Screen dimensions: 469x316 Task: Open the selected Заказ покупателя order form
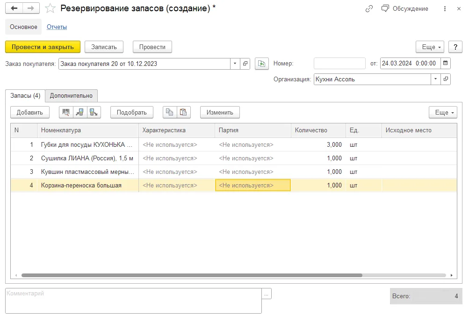coord(245,64)
